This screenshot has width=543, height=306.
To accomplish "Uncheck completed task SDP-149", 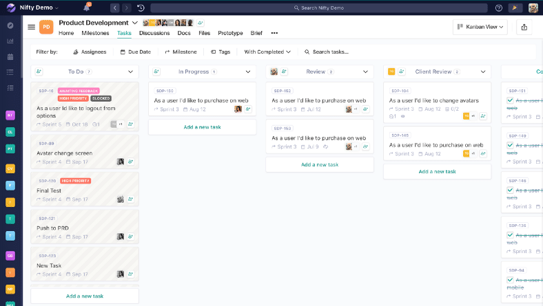I will pos(510,145).
